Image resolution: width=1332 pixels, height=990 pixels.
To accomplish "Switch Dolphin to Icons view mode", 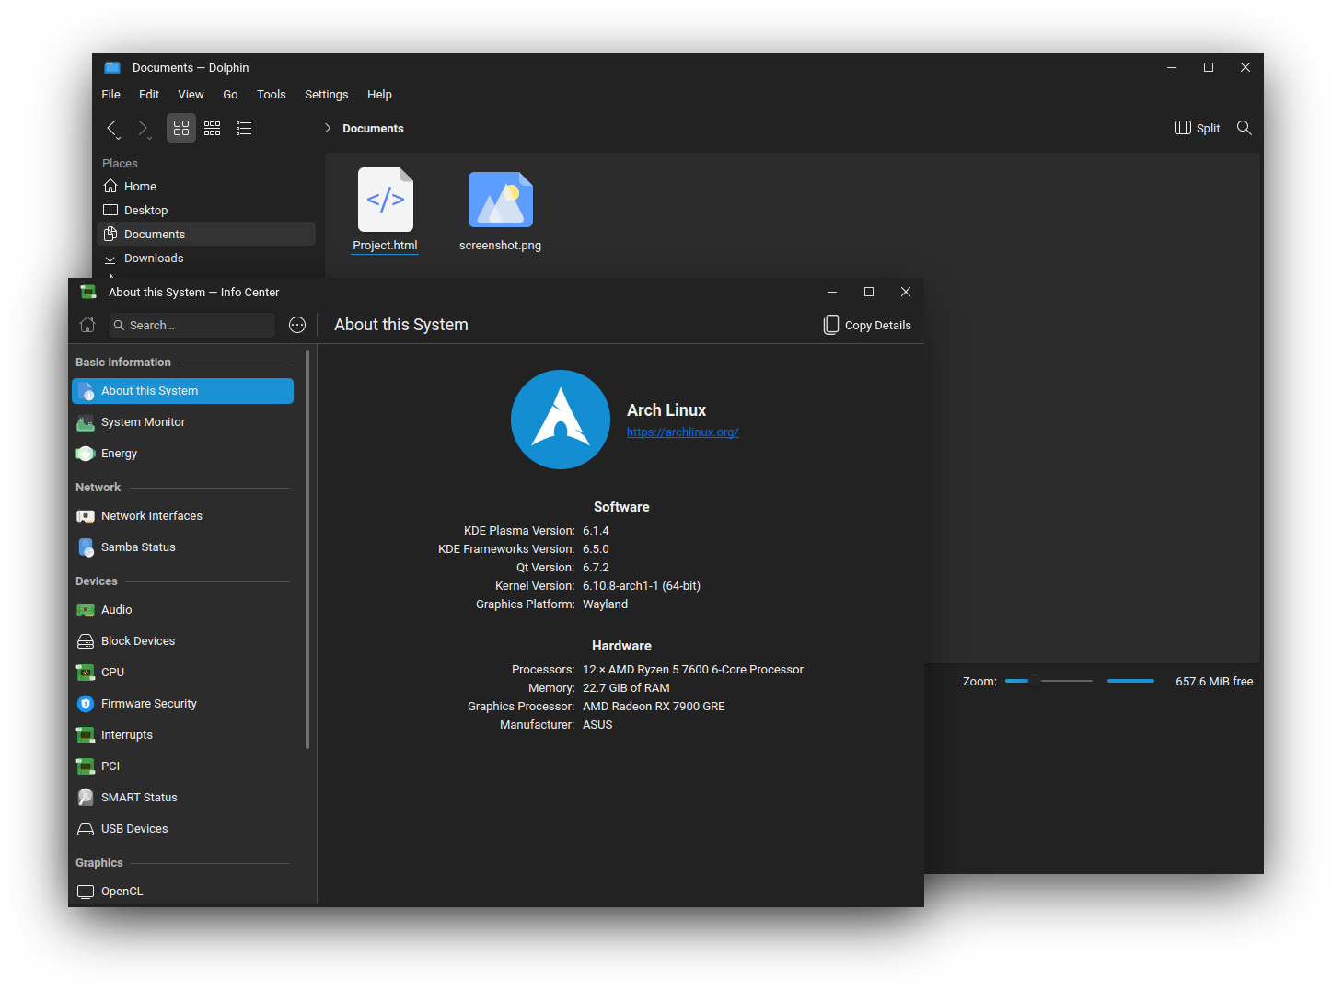I will tap(181, 128).
